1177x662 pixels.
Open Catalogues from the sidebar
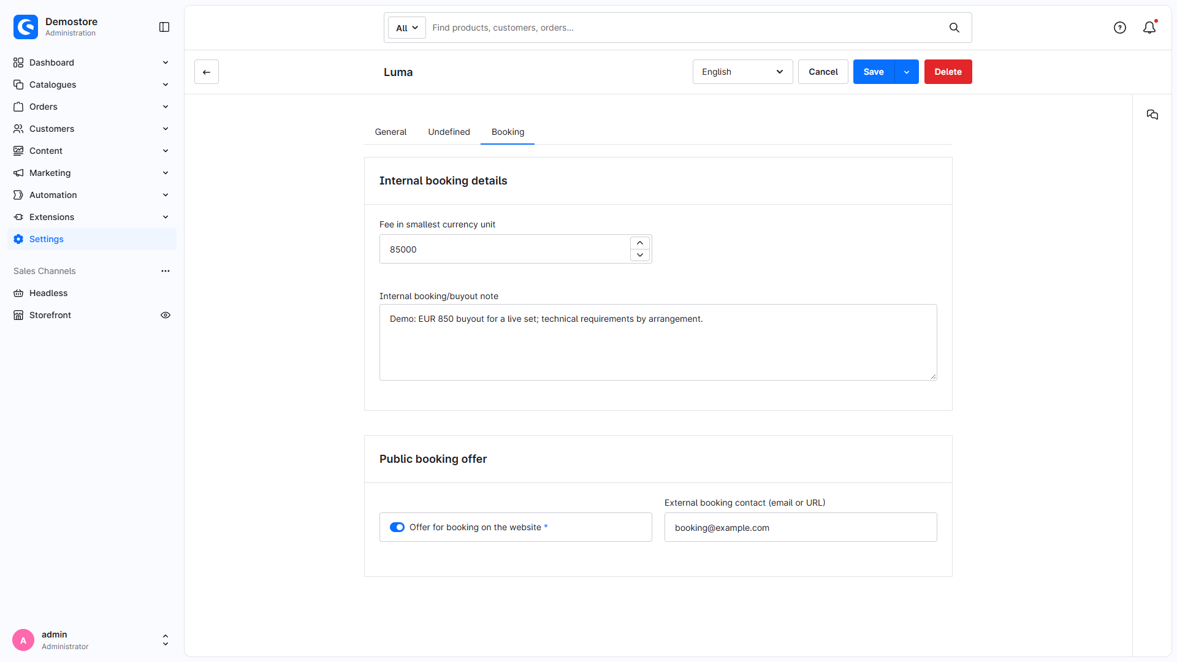coord(53,85)
